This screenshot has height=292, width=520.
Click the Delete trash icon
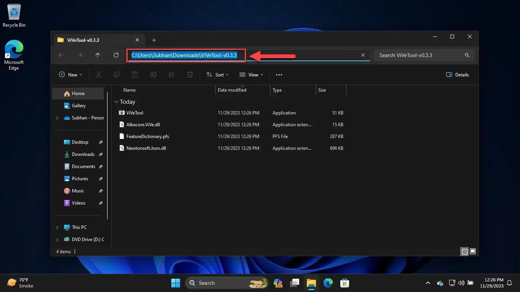pyautogui.click(x=190, y=75)
